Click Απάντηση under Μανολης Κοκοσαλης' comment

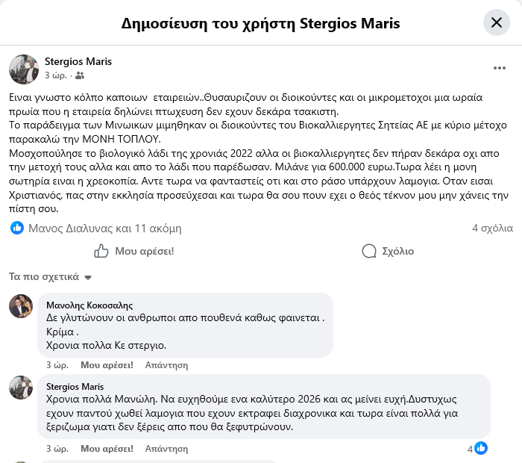tap(166, 365)
